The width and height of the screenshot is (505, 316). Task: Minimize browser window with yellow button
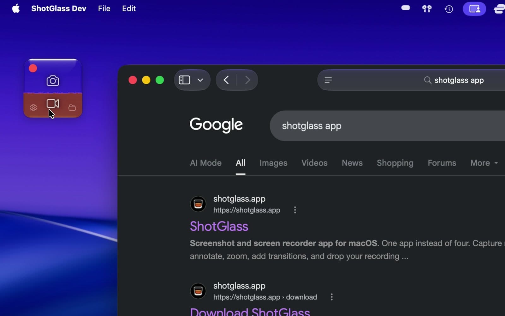coord(146,80)
